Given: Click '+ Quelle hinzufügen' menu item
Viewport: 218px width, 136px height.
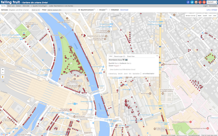Looking at the screenshot, I should (x=39, y=6).
